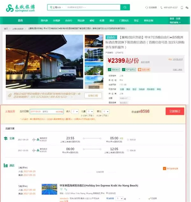
Task: Click the 酒店 hotel building icon
Action: [x=6, y=165]
